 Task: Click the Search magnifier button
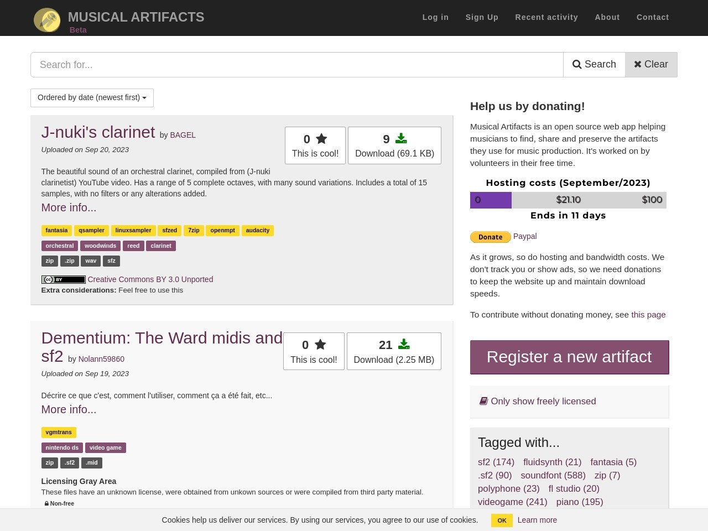tap(594, 65)
